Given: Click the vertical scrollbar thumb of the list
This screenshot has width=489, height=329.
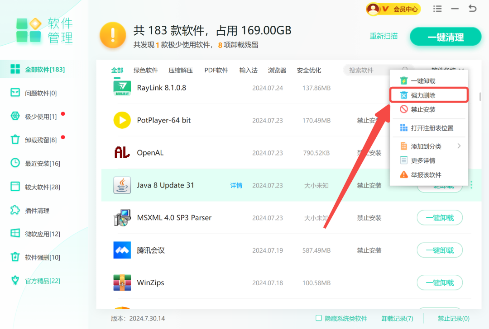Looking at the screenshot, I should click(480, 96).
